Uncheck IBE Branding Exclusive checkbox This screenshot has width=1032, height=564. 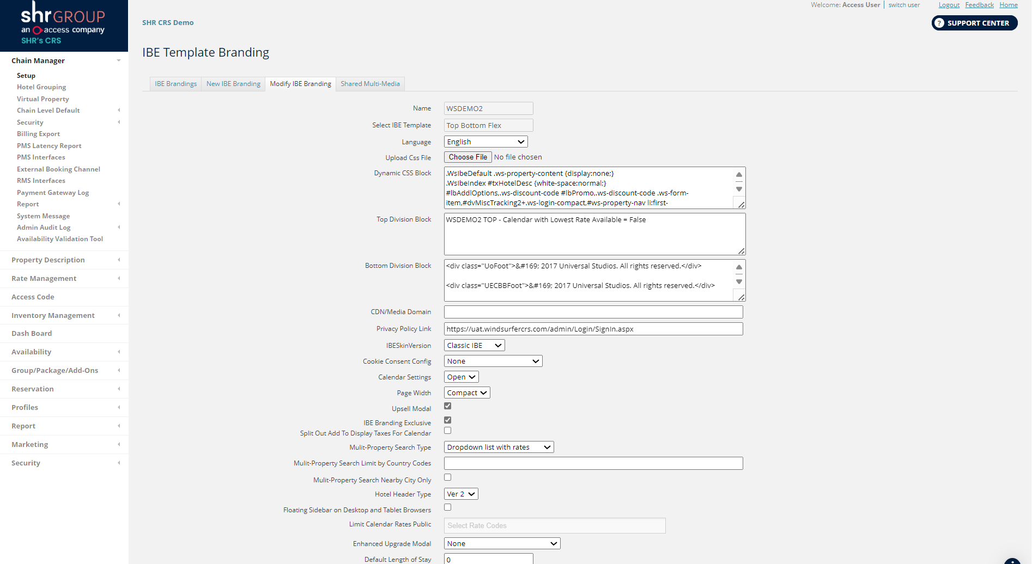coord(447,420)
